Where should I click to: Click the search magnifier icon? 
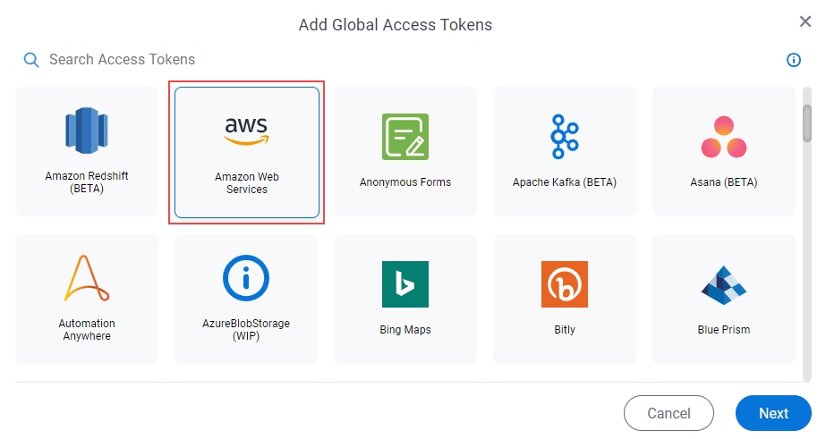tap(31, 60)
